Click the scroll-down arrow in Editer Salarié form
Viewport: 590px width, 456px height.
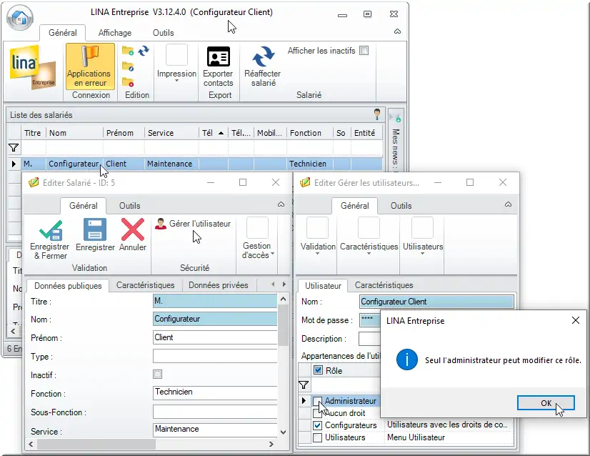[284, 432]
